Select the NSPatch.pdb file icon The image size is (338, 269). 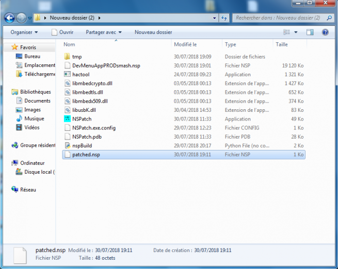click(x=67, y=137)
